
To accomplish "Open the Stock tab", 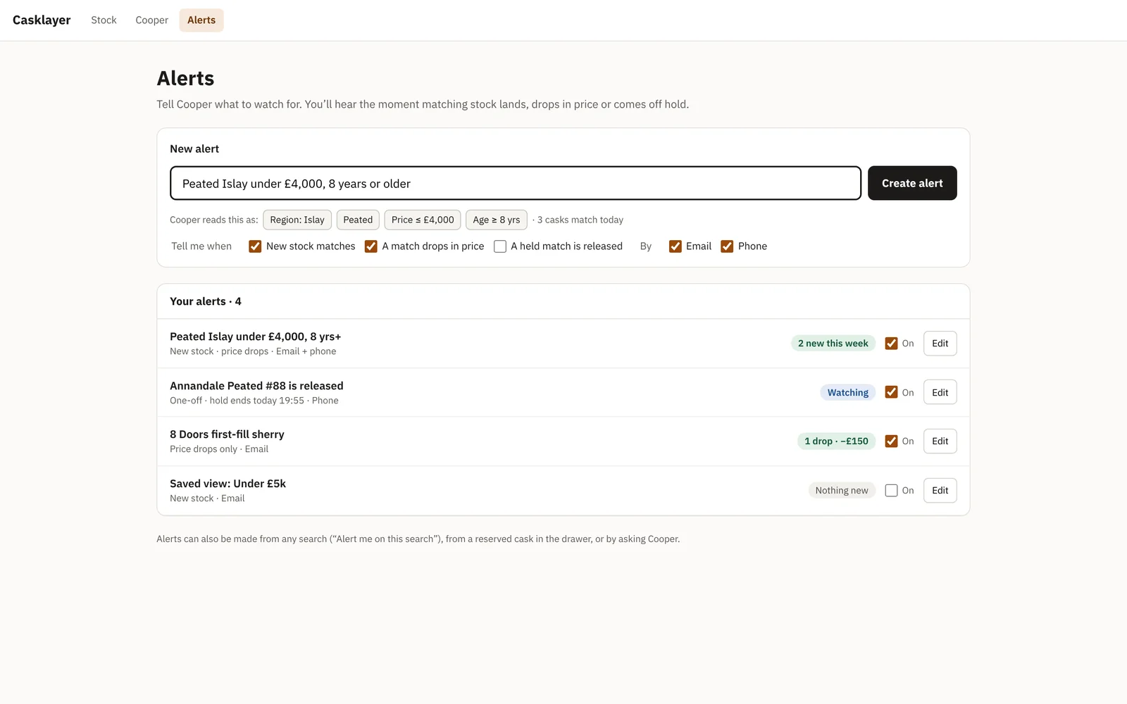I will 104,20.
